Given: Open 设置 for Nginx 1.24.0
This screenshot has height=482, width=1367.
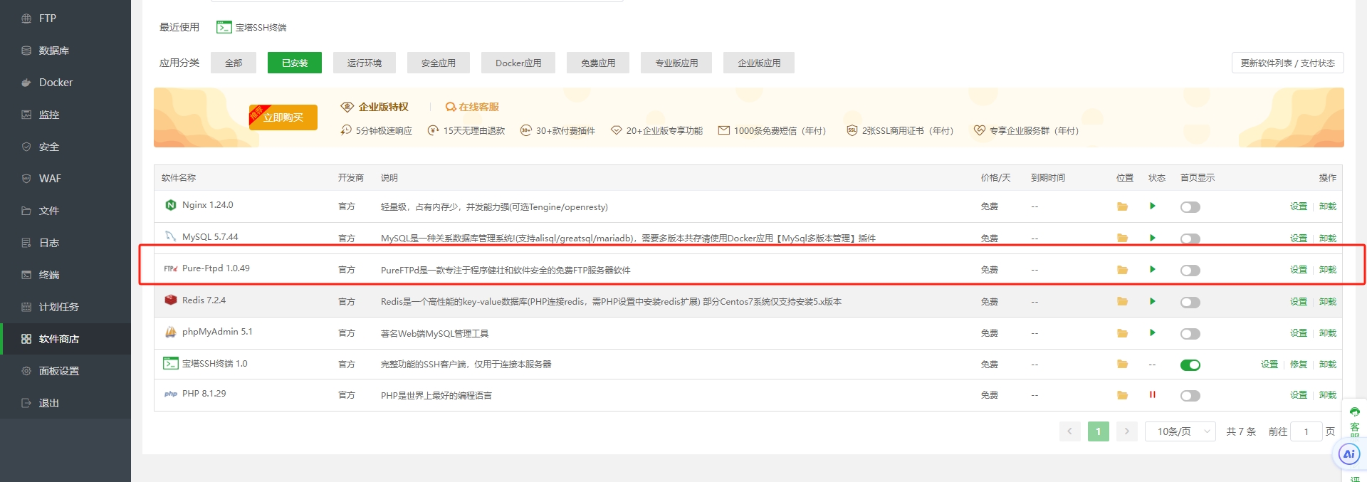Looking at the screenshot, I should pos(1299,206).
